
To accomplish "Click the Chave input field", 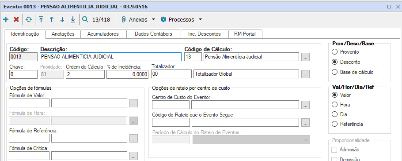I will click(x=23, y=74).
